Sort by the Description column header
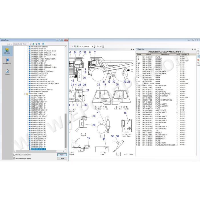200x200 pixels. pos(165,55)
